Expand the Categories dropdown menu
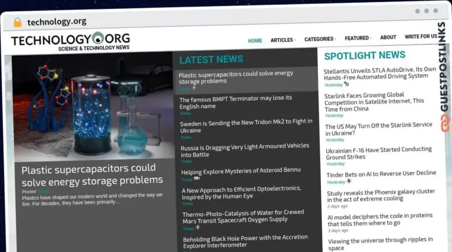This screenshot has width=452, height=252. pos(320,39)
